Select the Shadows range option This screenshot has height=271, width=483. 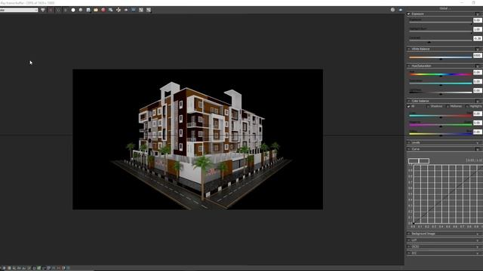[x=435, y=106]
